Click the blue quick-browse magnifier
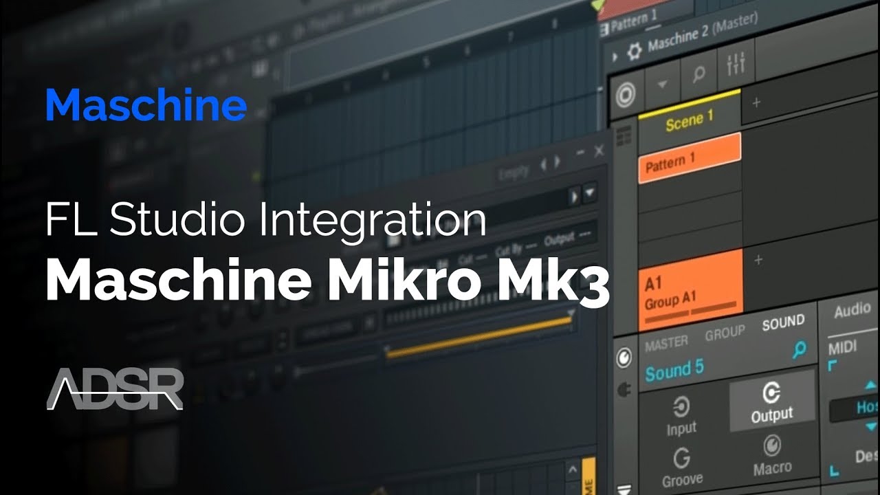Screen dimensions: 880x495 799,351
